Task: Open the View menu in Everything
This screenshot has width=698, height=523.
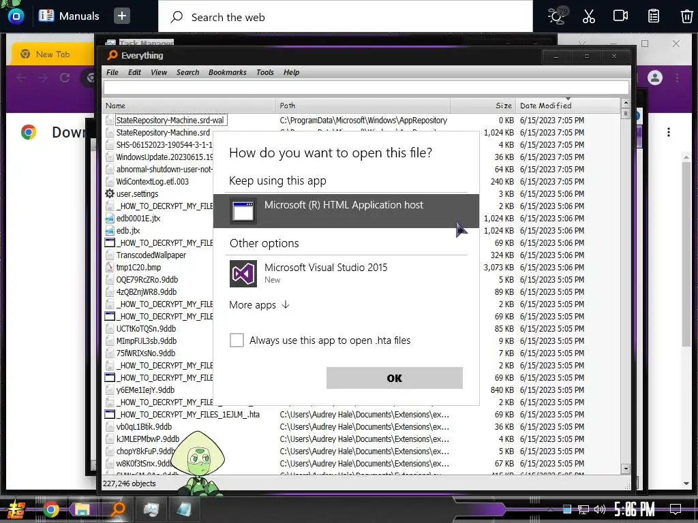Action: click(158, 72)
